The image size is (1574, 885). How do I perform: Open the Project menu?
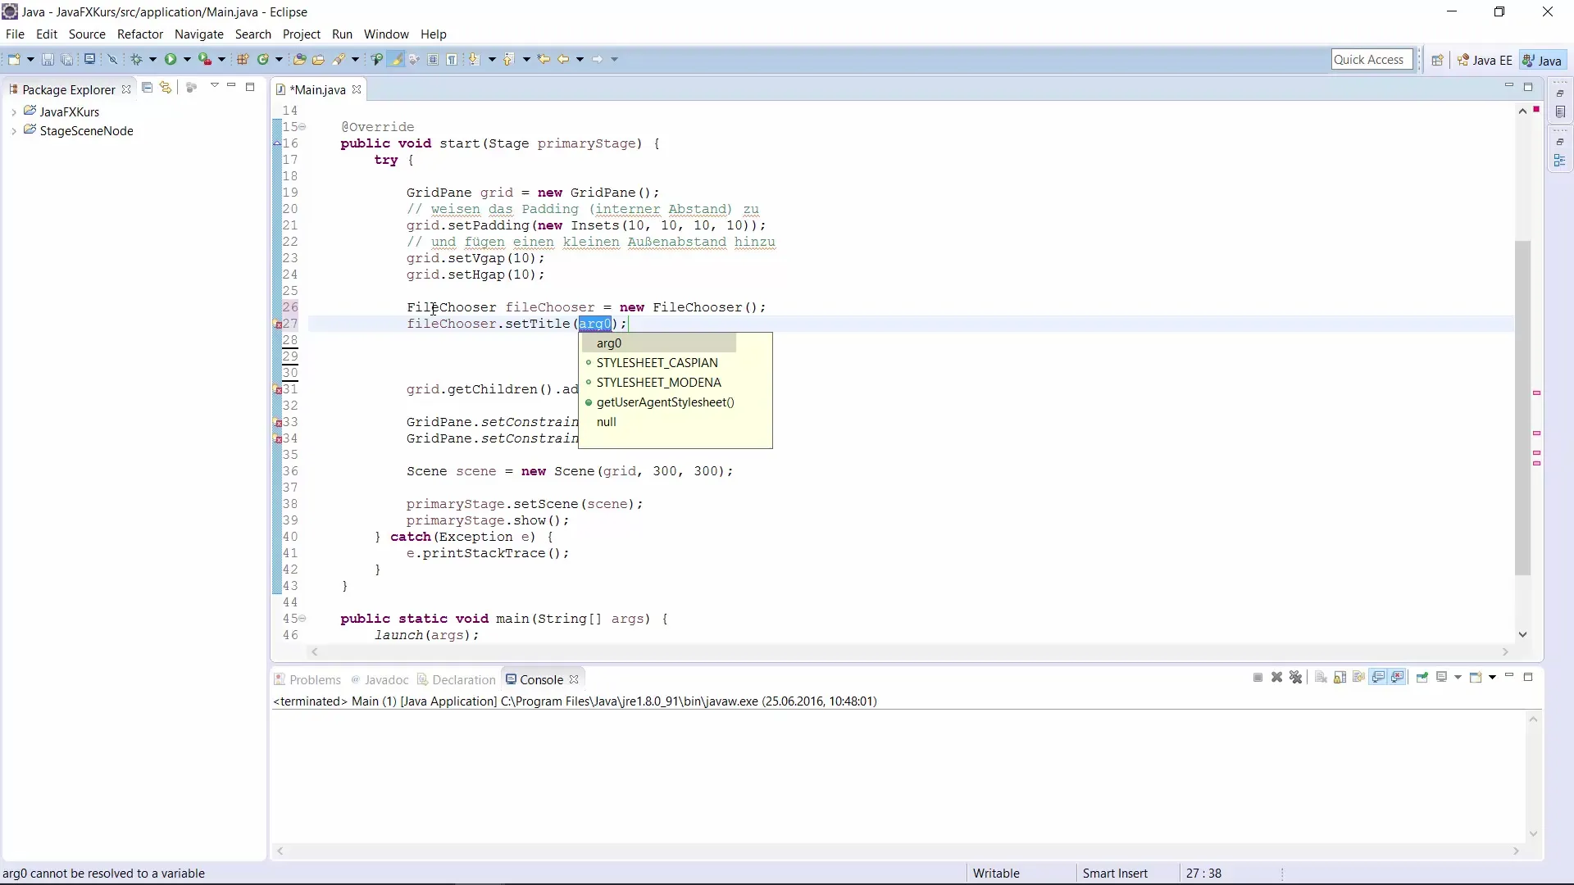(x=301, y=34)
